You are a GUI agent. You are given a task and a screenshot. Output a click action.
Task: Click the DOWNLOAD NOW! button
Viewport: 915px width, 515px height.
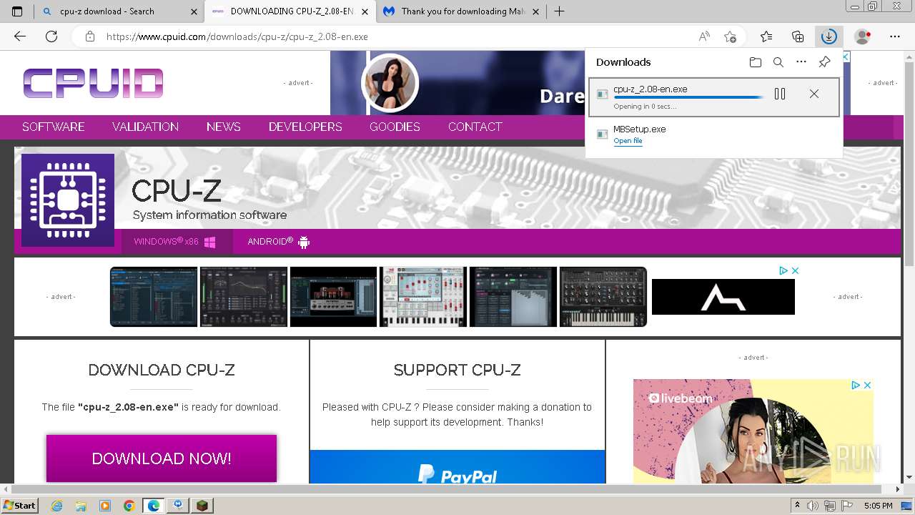[162, 458]
